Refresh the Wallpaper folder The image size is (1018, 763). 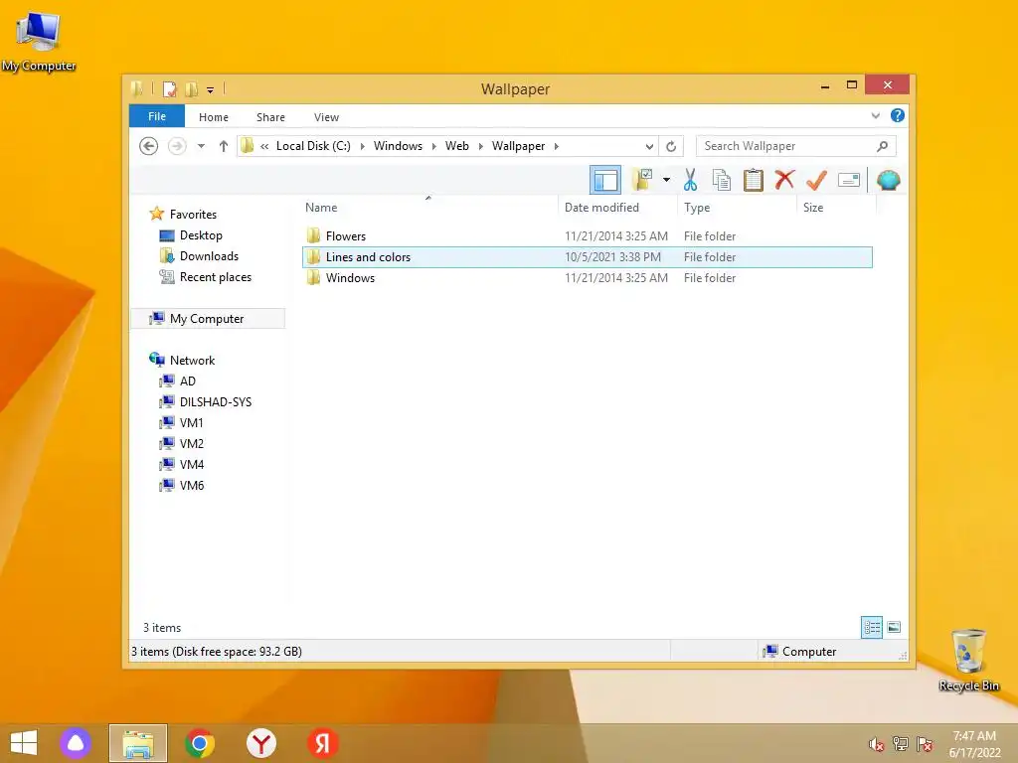(x=671, y=147)
